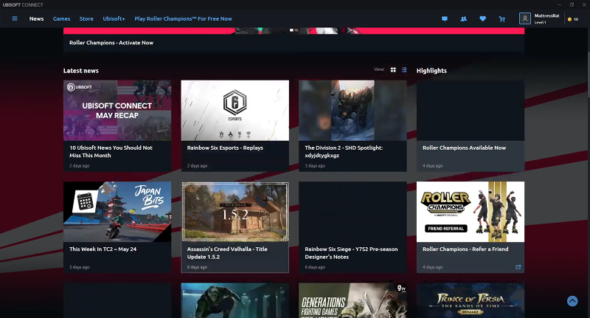Switch news to grid view
The image size is (590, 318).
point(393,70)
